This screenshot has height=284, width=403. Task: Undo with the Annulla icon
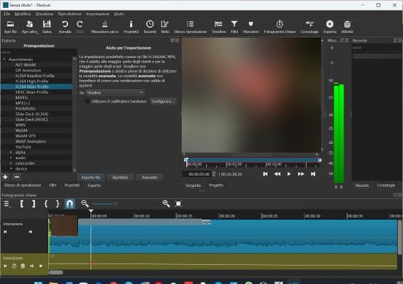pos(65,27)
